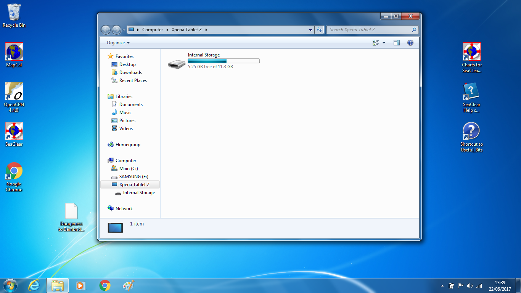Select the SeaClear desktop shortcut
Screen dimensions: 521x293
tap(14, 132)
